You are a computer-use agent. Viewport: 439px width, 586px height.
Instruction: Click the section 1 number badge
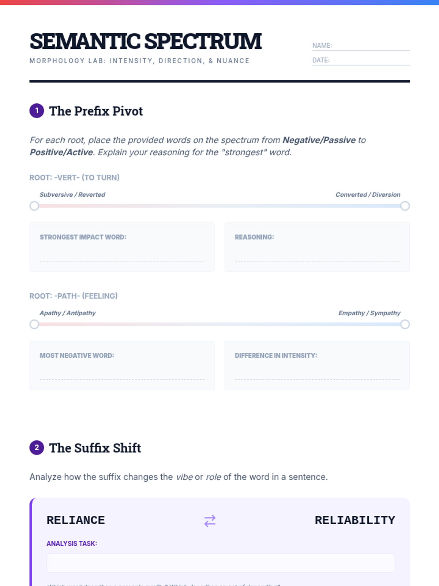[x=37, y=111]
